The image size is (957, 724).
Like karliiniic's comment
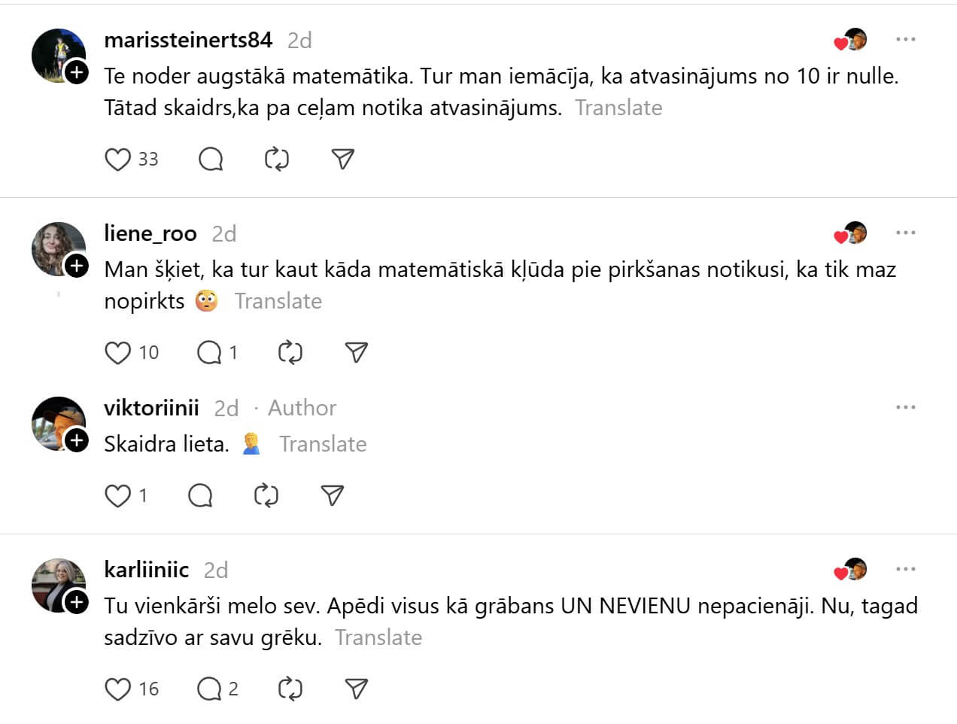(117, 689)
